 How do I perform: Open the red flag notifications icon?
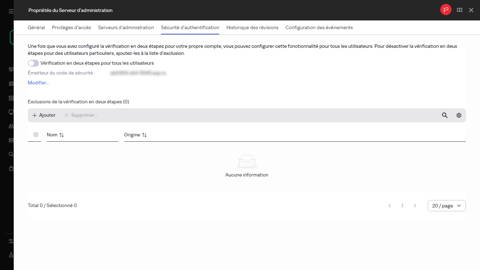[x=446, y=9]
